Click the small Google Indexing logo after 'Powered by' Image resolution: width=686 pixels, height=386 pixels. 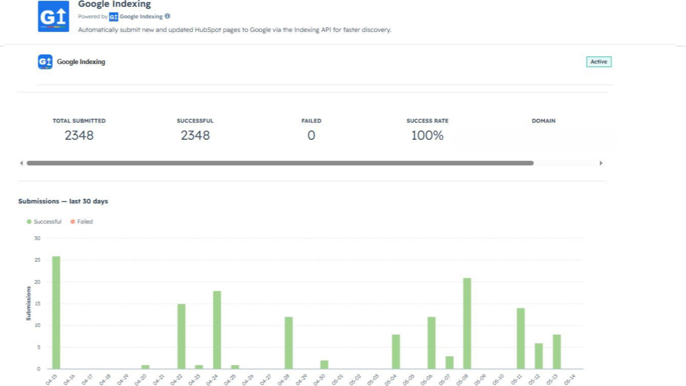113,17
